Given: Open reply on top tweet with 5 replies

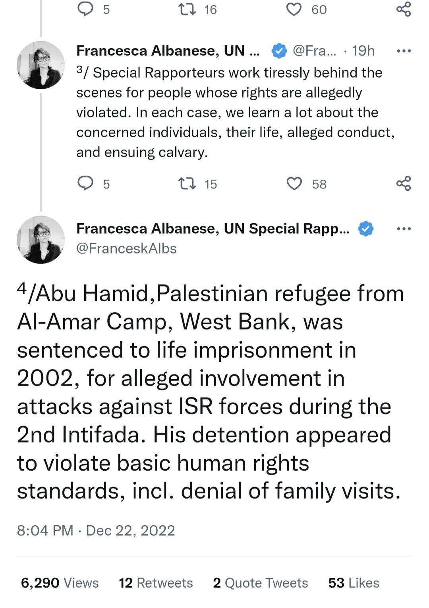Looking at the screenshot, I should [x=85, y=9].
